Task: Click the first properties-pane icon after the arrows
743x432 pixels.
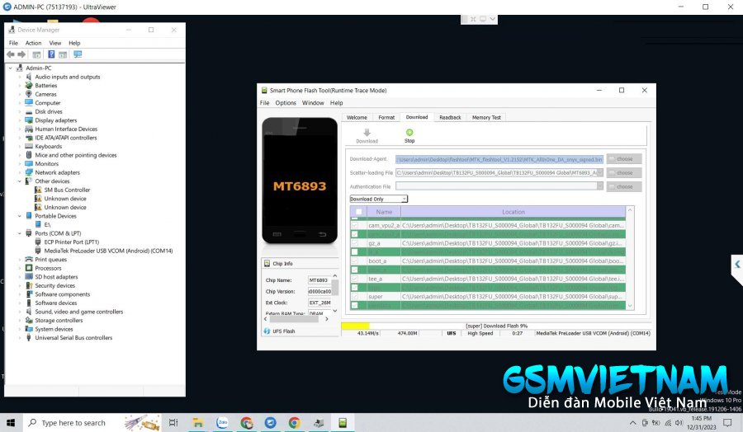Action: (x=36, y=54)
